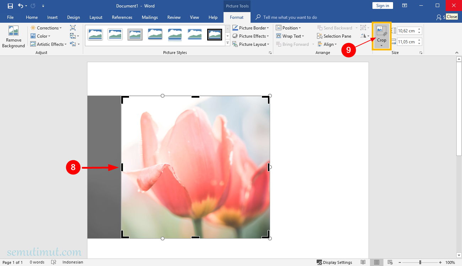Open the Format Shape dialog launcher in Picture Styles
Image resolution: width=462 pixels, height=266 pixels.
tap(270, 53)
